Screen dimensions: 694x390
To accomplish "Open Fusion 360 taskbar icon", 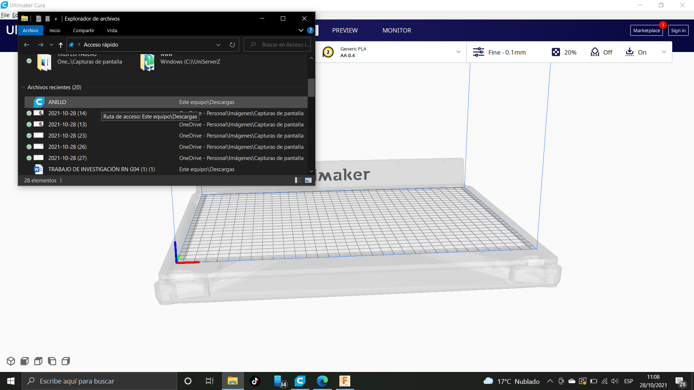I will (x=345, y=381).
